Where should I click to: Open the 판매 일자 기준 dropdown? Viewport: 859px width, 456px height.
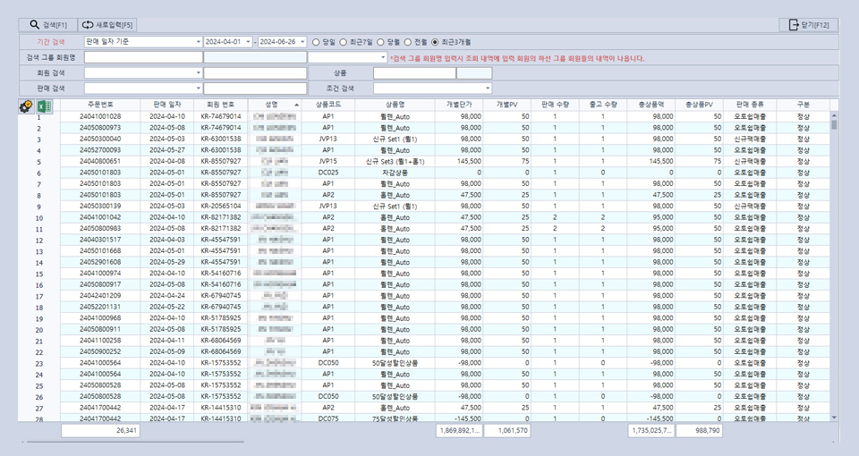click(x=198, y=42)
